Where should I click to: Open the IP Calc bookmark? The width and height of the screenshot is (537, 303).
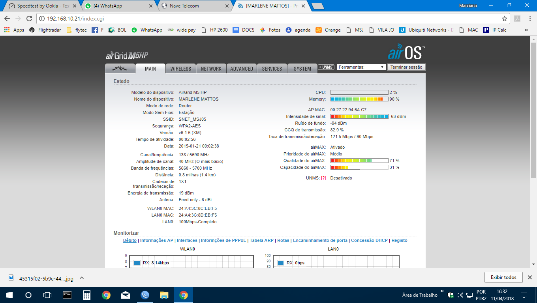495,30
